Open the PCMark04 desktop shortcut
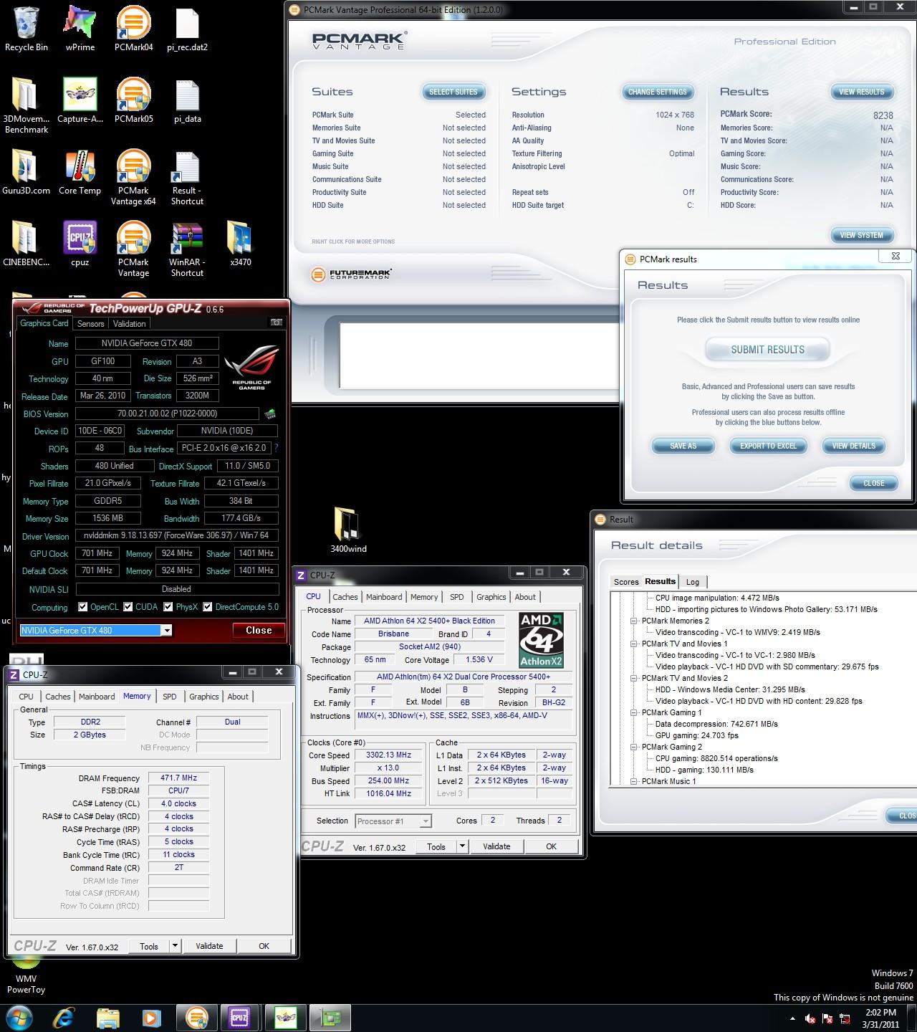 (133, 29)
